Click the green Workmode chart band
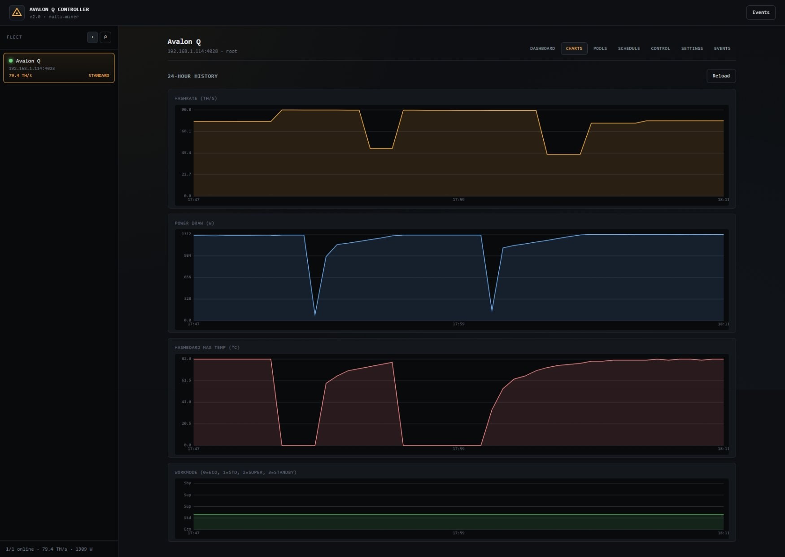This screenshot has height=557, width=785. (458, 522)
